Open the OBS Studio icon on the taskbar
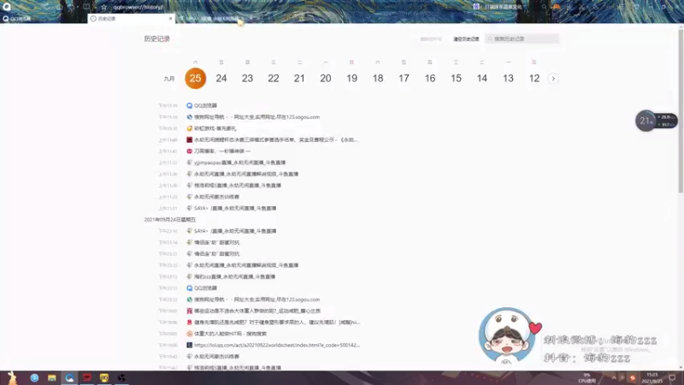This screenshot has width=684, height=385. [x=121, y=377]
